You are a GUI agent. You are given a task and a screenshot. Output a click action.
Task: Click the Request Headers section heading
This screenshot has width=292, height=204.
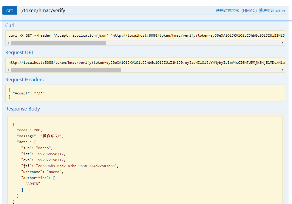tap(24, 80)
